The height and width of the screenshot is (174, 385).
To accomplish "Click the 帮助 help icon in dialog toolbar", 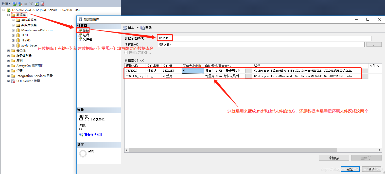I will click(143, 28).
